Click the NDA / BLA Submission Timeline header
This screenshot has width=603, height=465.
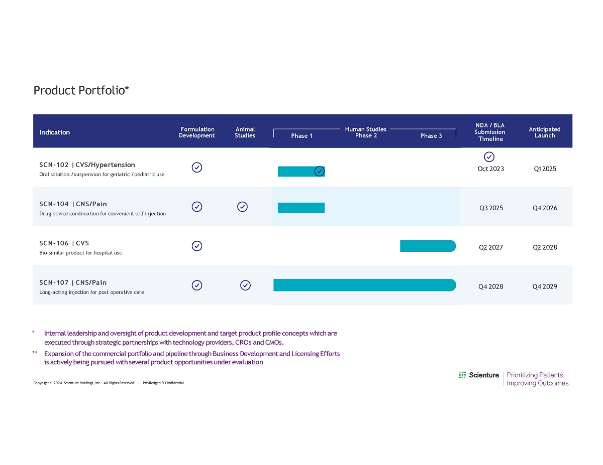click(x=490, y=132)
